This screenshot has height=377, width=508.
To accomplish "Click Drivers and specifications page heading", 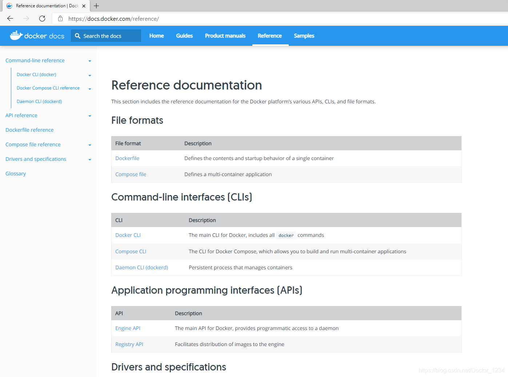I will click(x=169, y=367).
